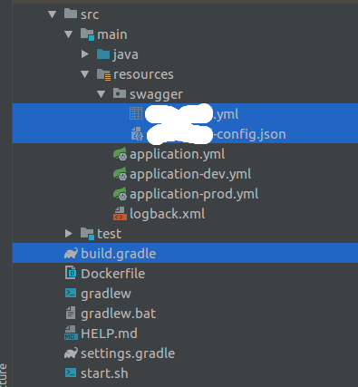Select the src folder name

pos(90,15)
